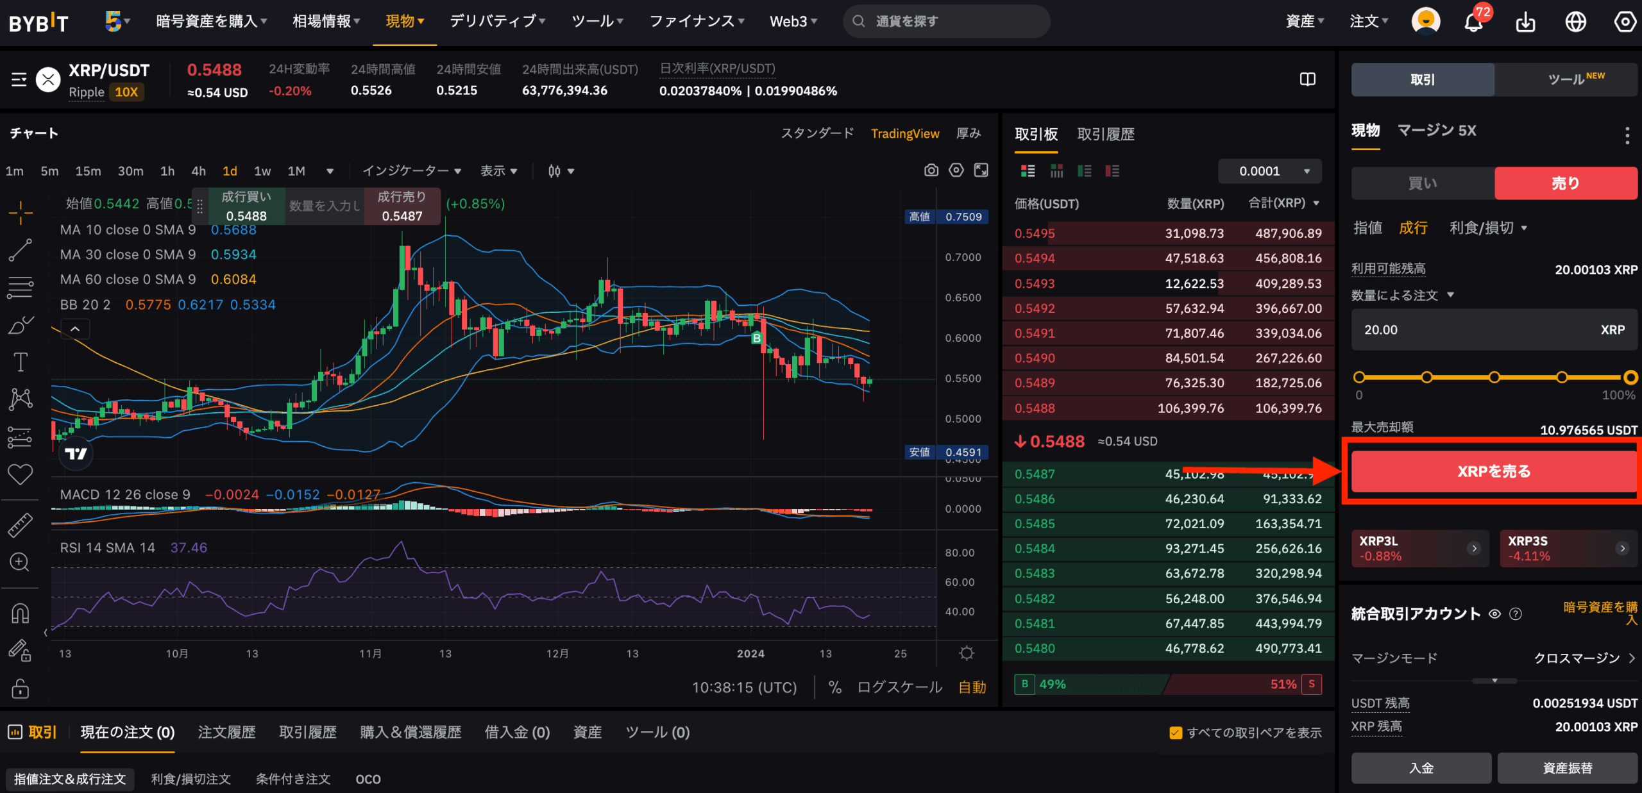The image size is (1642, 793).
Task: Focus the coin search field
Action: pyautogui.click(x=947, y=21)
